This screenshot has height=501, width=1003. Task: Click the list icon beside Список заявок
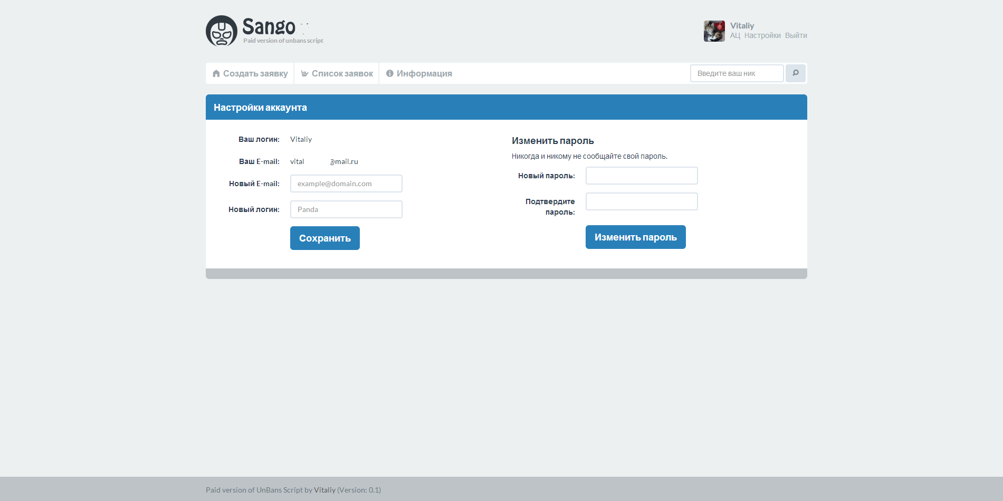pos(304,73)
